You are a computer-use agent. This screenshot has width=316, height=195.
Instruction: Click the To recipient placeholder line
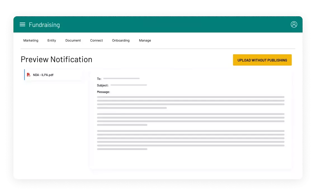click(121, 78)
